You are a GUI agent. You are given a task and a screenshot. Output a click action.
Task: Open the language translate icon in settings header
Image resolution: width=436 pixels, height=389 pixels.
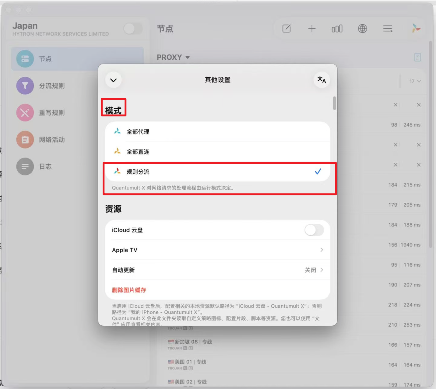(x=322, y=80)
